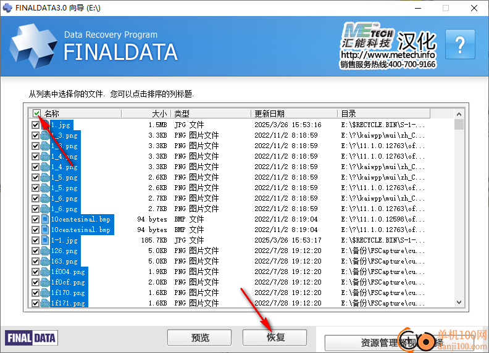This screenshot has height=353, width=489.
Task: Click 10centesimal.bmp name in 11.1.0.12598 row
Action: 81,220
